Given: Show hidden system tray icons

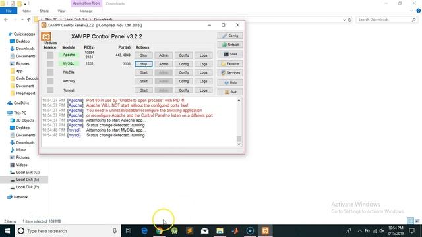Looking at the screenshot, I should tap(360, 231).
